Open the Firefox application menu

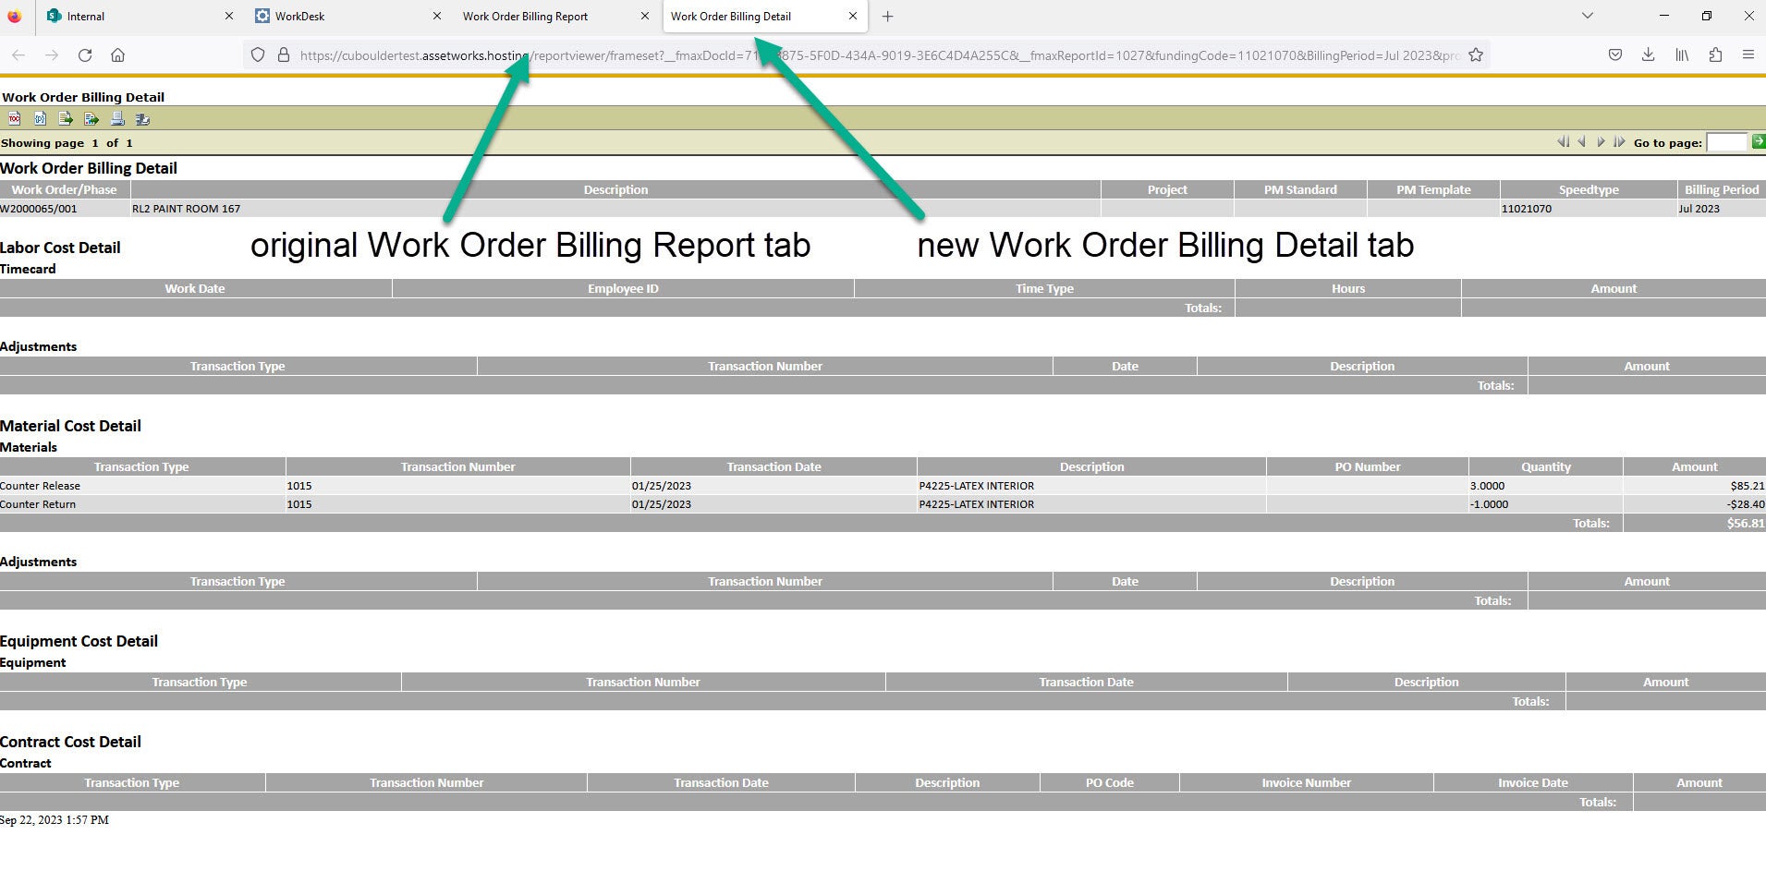[x=1749, y=54]
